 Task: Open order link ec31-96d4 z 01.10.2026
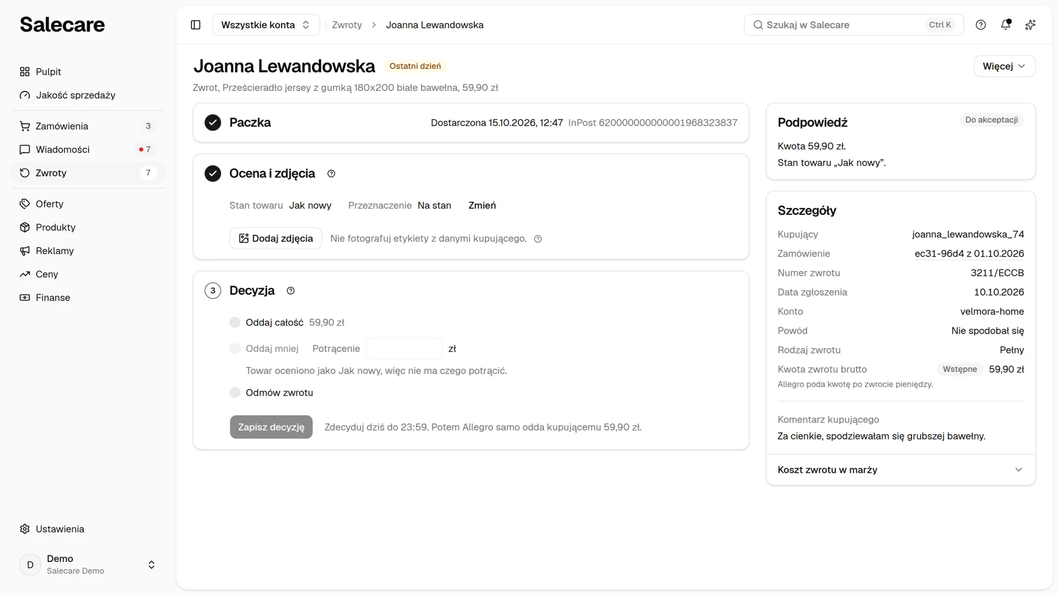(x=969, y=253)
